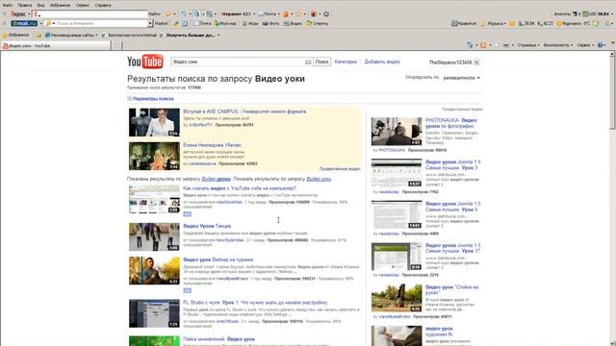Click the Поиск button next to YouTube search
Viewport: 616px width, 346px height.
(x=321, y=62)
